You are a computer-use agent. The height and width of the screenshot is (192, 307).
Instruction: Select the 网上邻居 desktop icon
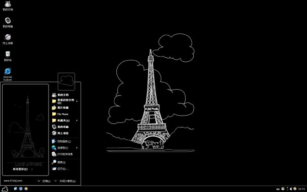pyautogui.click(x=8, y=39)
